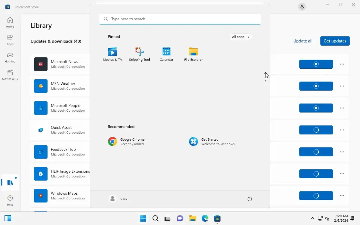Open Widgets panel from taskbar corner

pyautogui.click(x=8, y=218)
